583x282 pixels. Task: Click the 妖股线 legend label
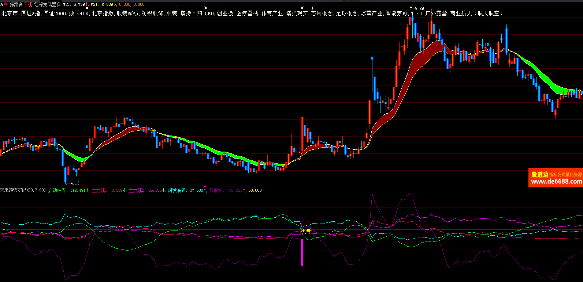(x=216, y=190)
